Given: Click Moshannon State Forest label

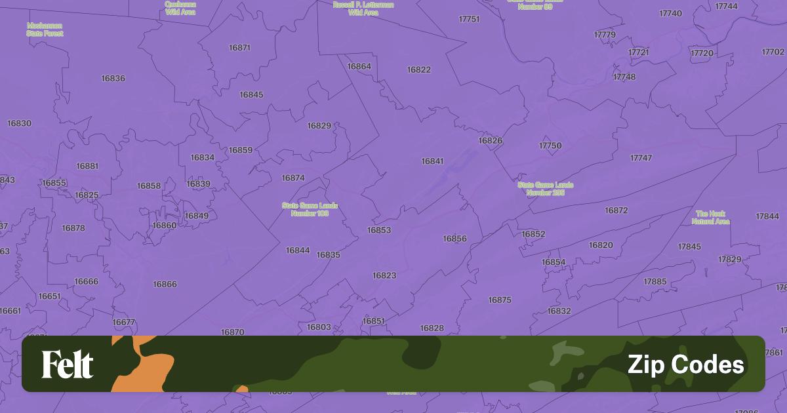Looking at the screenshot, I should (x=45, y=29).
